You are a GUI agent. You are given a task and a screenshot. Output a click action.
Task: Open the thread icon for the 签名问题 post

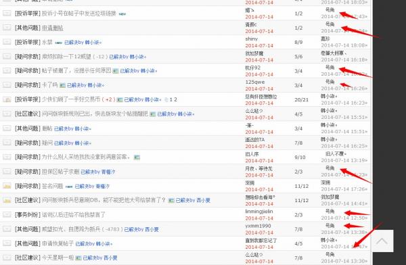[x=7, y=186]
